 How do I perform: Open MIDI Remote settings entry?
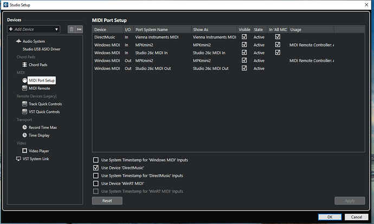click(x=40, y=88)
